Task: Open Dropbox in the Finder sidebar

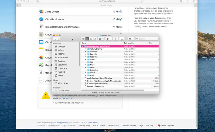Action: click(x=61, y=47)
